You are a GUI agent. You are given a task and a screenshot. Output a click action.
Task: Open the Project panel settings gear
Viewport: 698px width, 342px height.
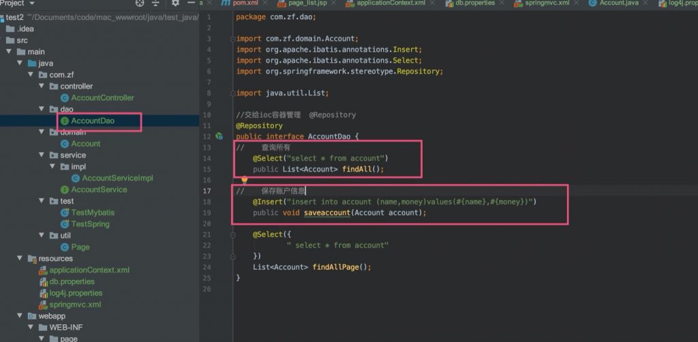click(175, 3)
